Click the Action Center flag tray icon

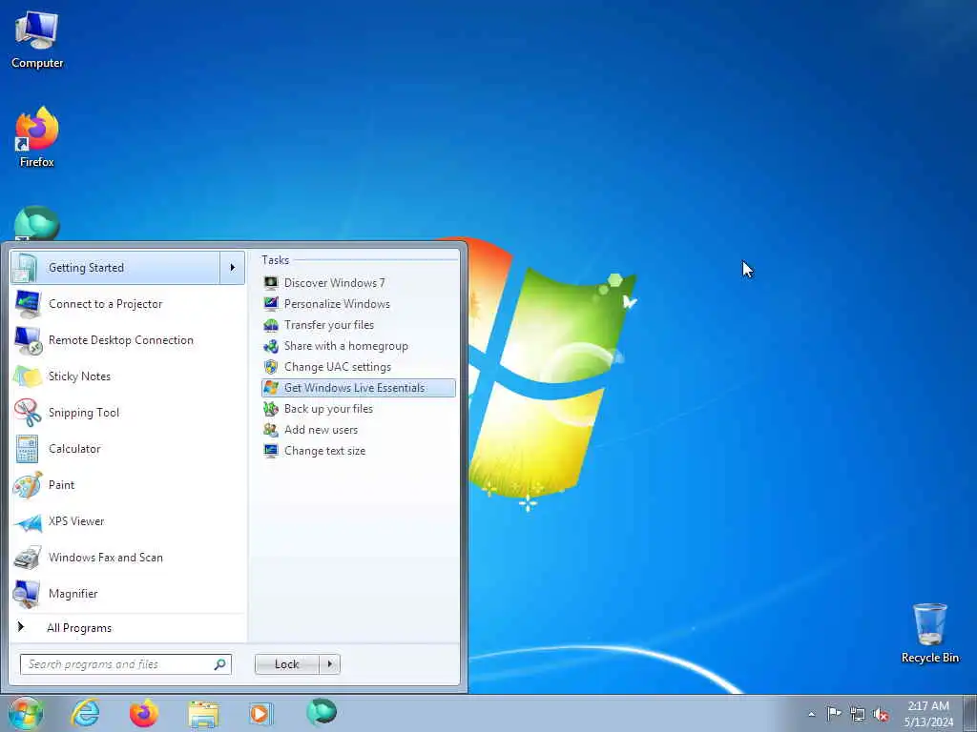pyautogui.click(x=834, y=713)
